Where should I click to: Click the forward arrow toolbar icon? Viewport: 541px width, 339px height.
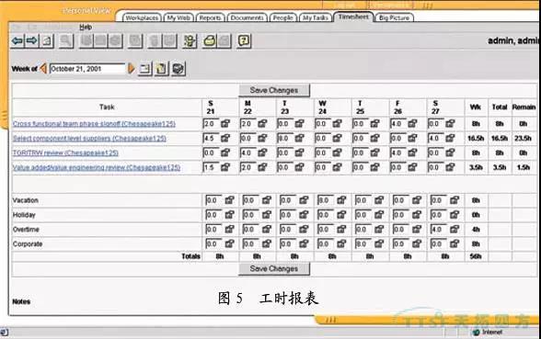[31, 41]
